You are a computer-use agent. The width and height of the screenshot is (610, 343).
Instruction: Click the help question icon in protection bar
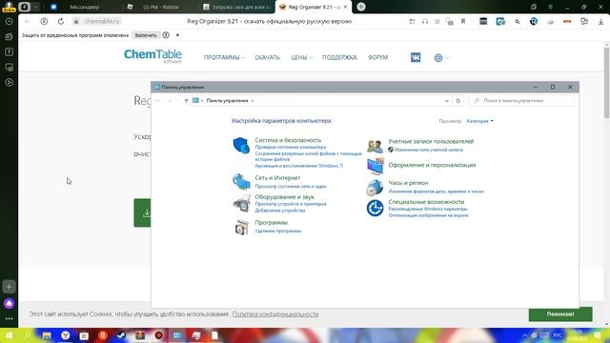(166, 35)
